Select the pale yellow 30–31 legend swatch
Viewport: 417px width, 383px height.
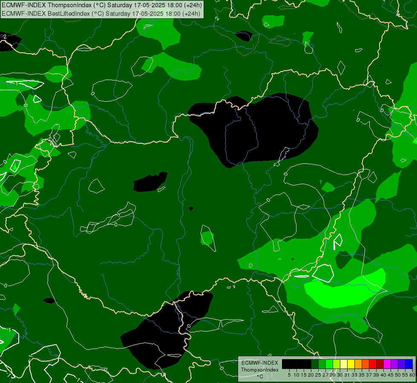click(x=344, y=364)
